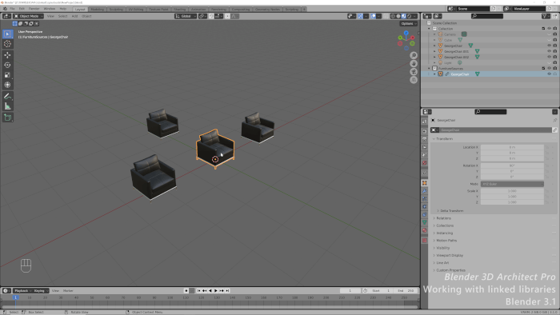Screen dimensions: 560x315
Task: Select the linked GeorgeChair in FurnitureSources
Action: (x=460, y=74)
